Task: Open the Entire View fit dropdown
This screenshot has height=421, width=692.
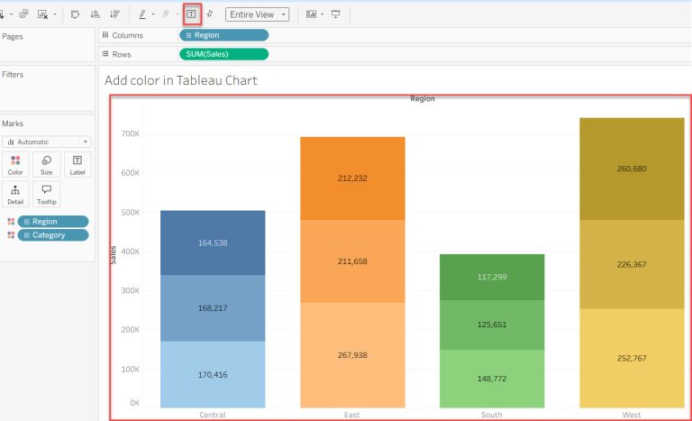Action: click(x=258, y=14)
